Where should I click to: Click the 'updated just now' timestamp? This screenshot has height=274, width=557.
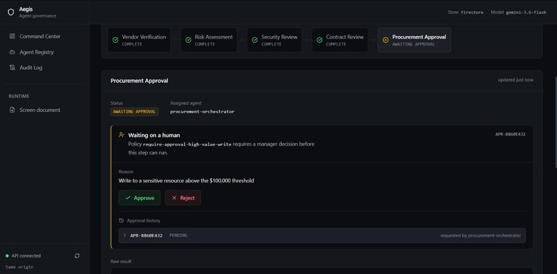pos(516,80)
